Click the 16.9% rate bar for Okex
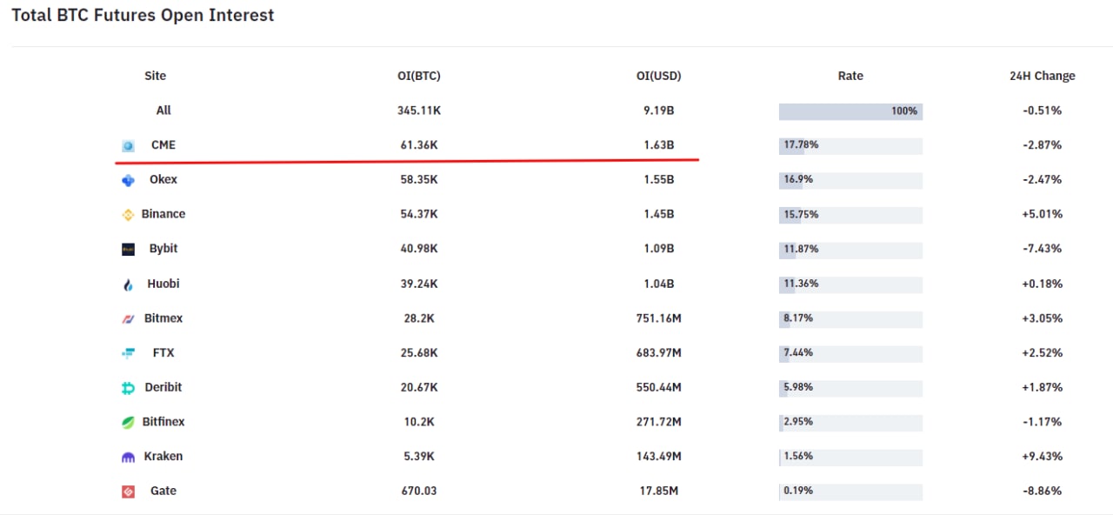This screenshot has width=1113, height=515. click(x=850, y=181)
